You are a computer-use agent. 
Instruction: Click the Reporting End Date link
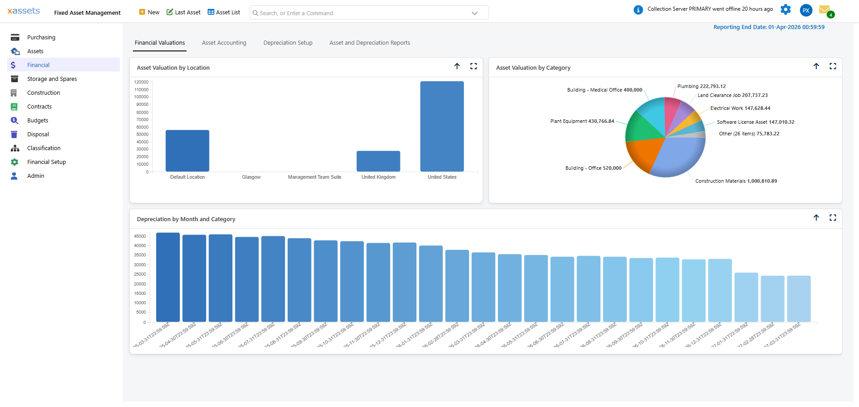pos(769,27)
